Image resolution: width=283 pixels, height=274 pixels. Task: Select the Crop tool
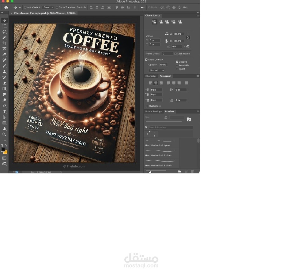click(4, 43)
